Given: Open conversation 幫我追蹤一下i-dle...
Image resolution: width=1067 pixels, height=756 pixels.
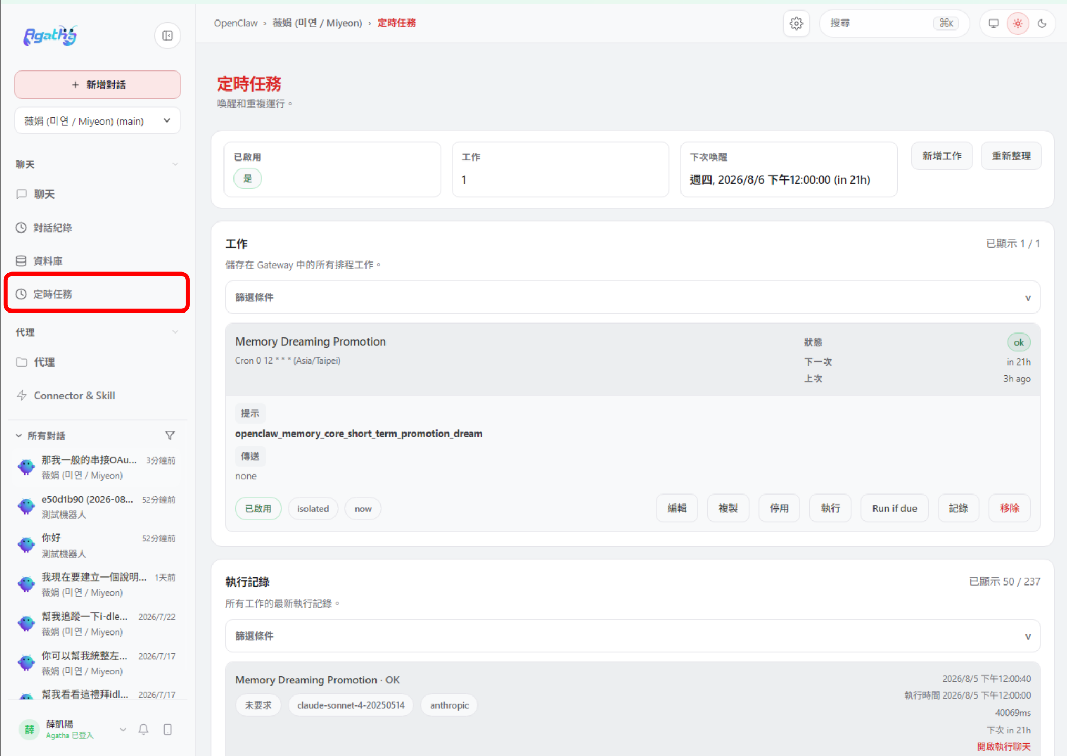Looking at the screenshot, I should click(x=97, y=623).
